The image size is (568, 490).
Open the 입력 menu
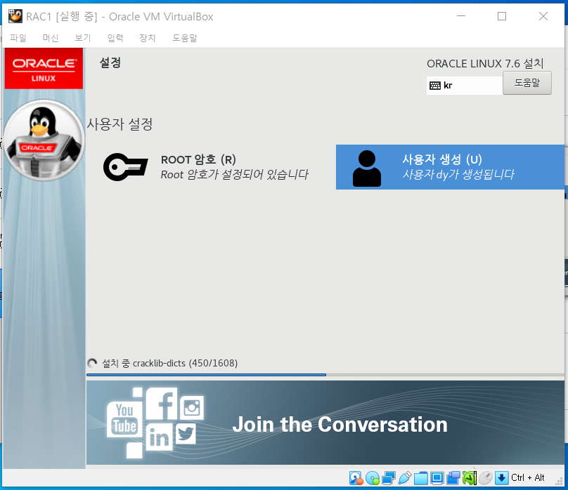[115, 38]
